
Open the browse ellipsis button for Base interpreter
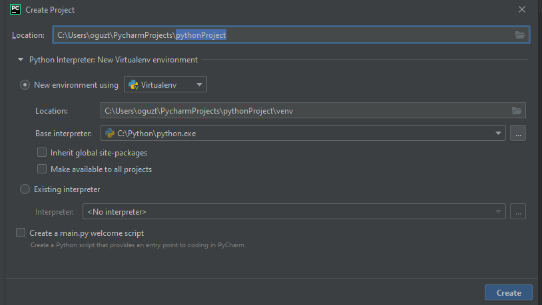pos(518,133)
